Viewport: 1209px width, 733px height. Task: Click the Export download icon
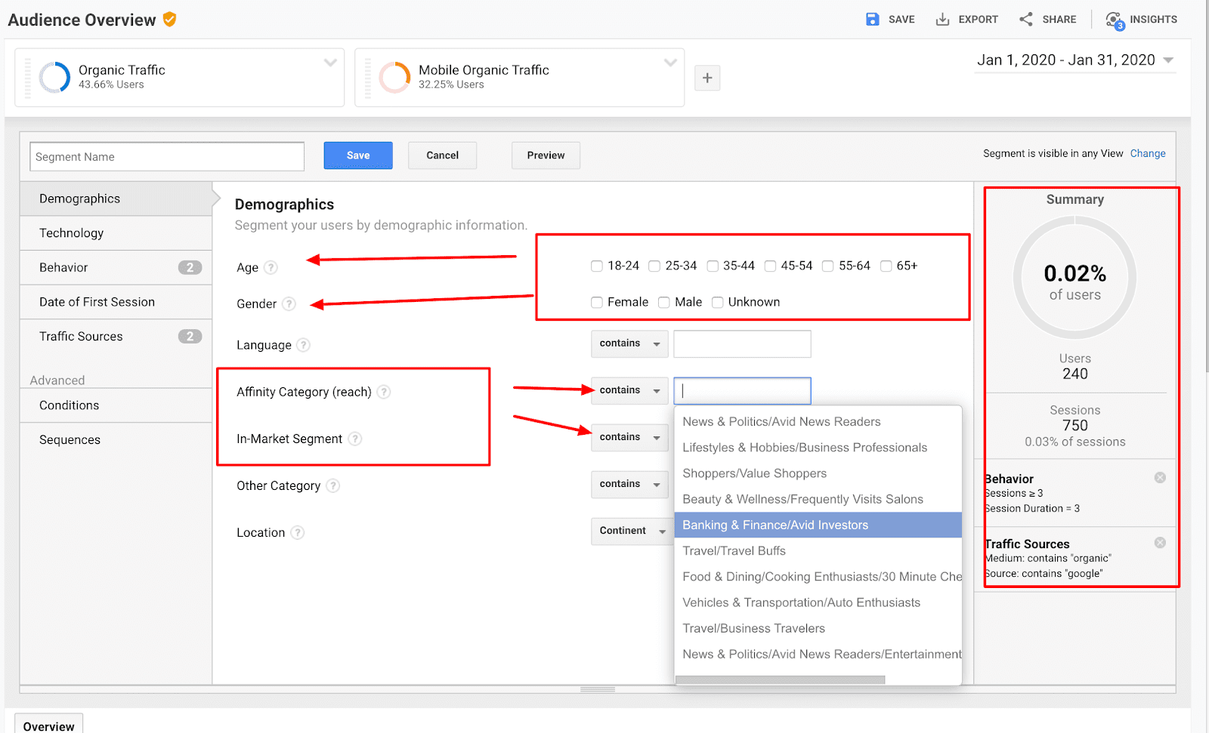[x=942, y=20]
